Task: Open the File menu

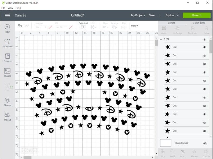Action: (3, 8)
